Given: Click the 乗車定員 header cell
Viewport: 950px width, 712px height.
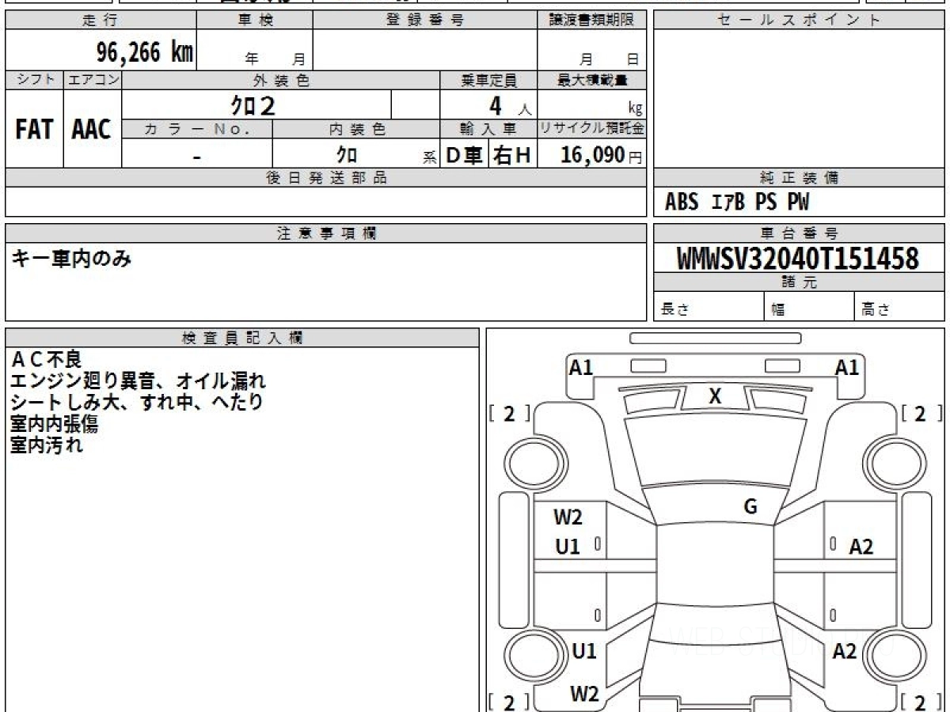Looking at the screenshot, I should 488,80.
